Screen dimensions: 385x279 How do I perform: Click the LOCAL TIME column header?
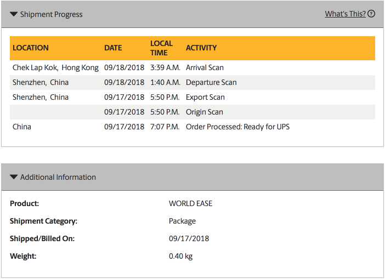coord(161,48)
